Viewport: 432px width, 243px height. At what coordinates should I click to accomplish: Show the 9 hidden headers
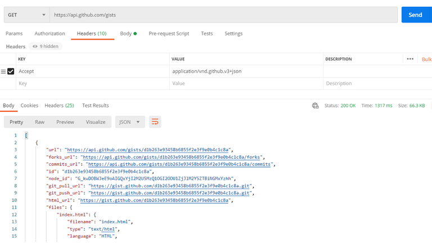pyautogui.click(x=46, y=47)
